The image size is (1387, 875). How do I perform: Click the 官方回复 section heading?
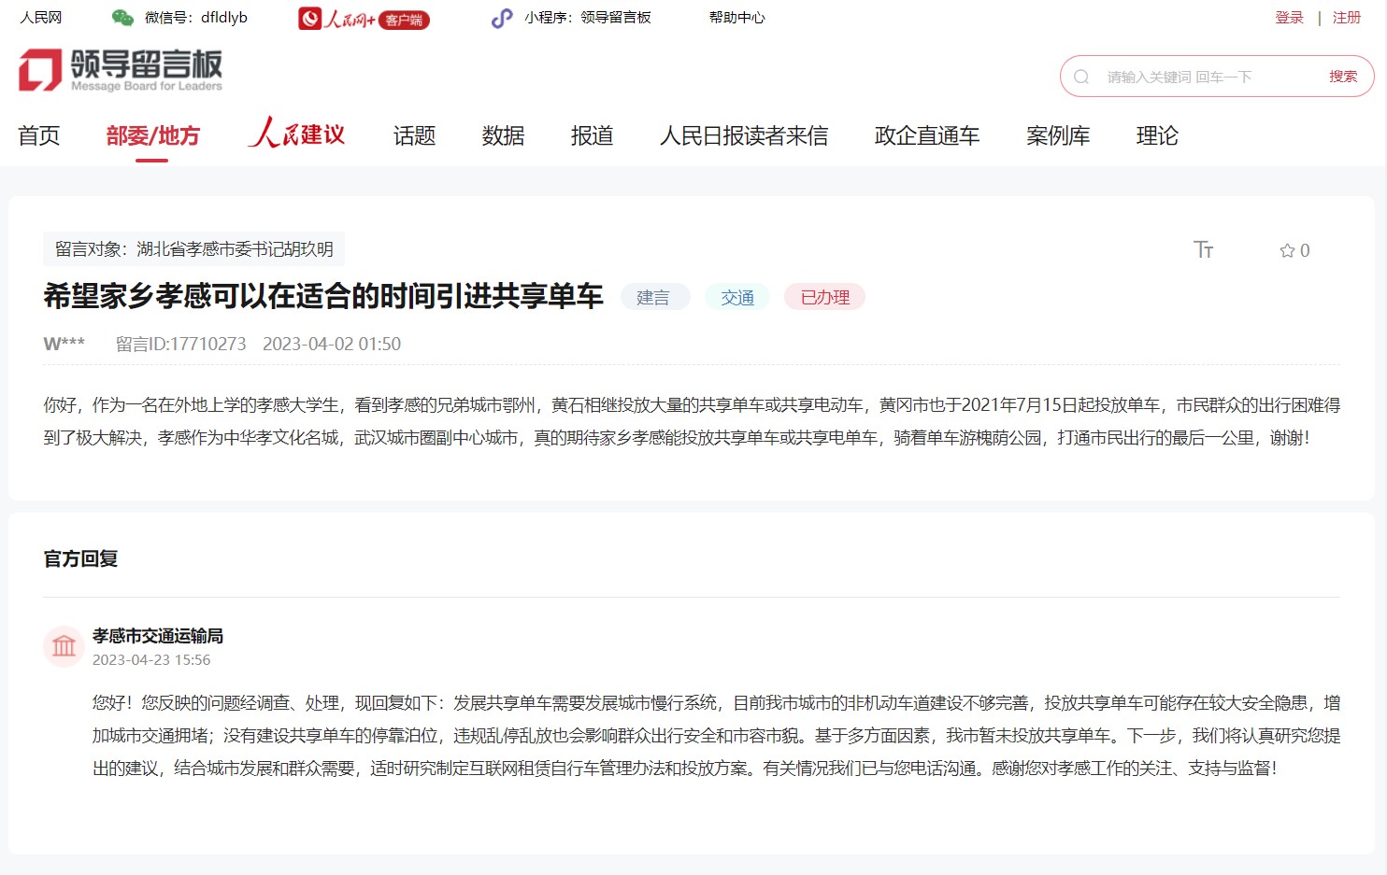click(x=80, y=558)
